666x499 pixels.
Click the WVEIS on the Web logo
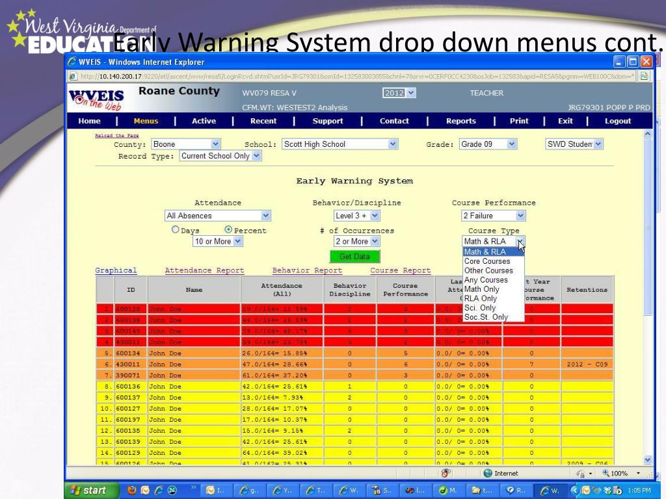tap(96, 100)
